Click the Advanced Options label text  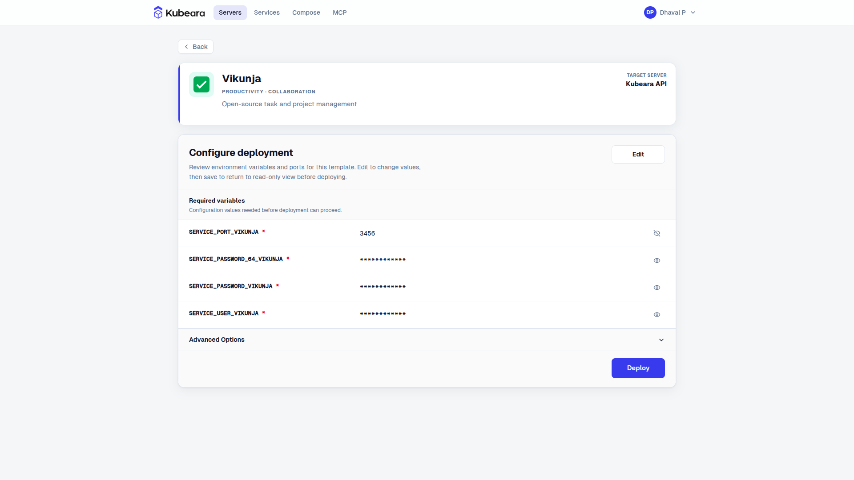(x=217, y=340)
